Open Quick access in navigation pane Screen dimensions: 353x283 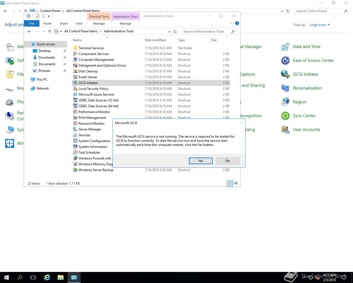pos(46,44)
